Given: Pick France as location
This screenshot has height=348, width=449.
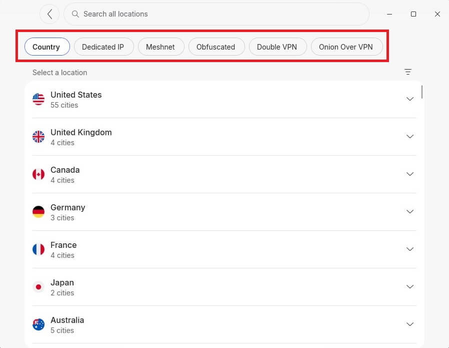Looking at the screenshot, I should point(224,250).
